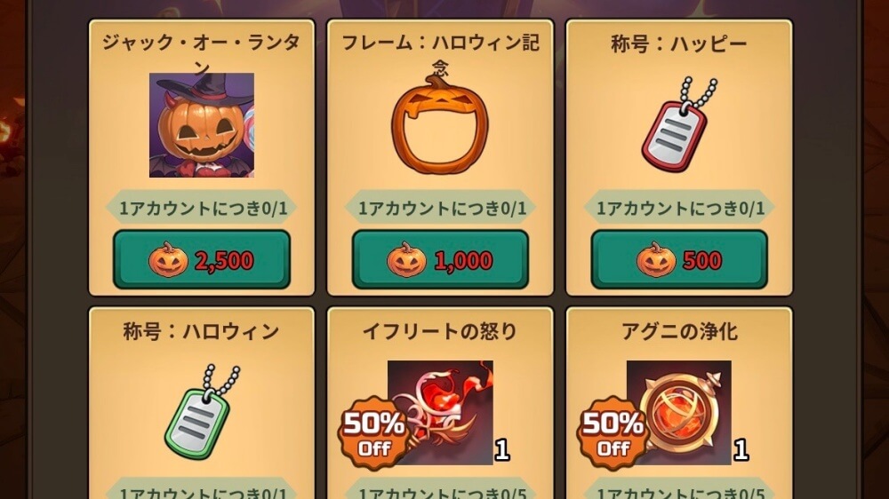Image resolution: width=889 pixels, height=499 pixels.
Task: Purchase Halloween frame for 1,000 pumpkins
Action: [x=440, y=259]
